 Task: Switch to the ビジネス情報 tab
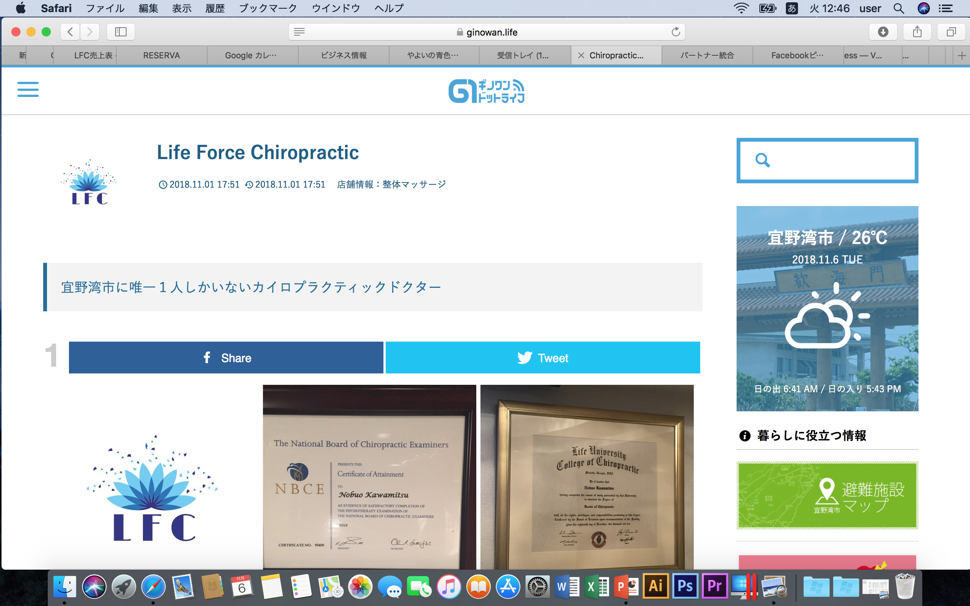tap(344, 55)
